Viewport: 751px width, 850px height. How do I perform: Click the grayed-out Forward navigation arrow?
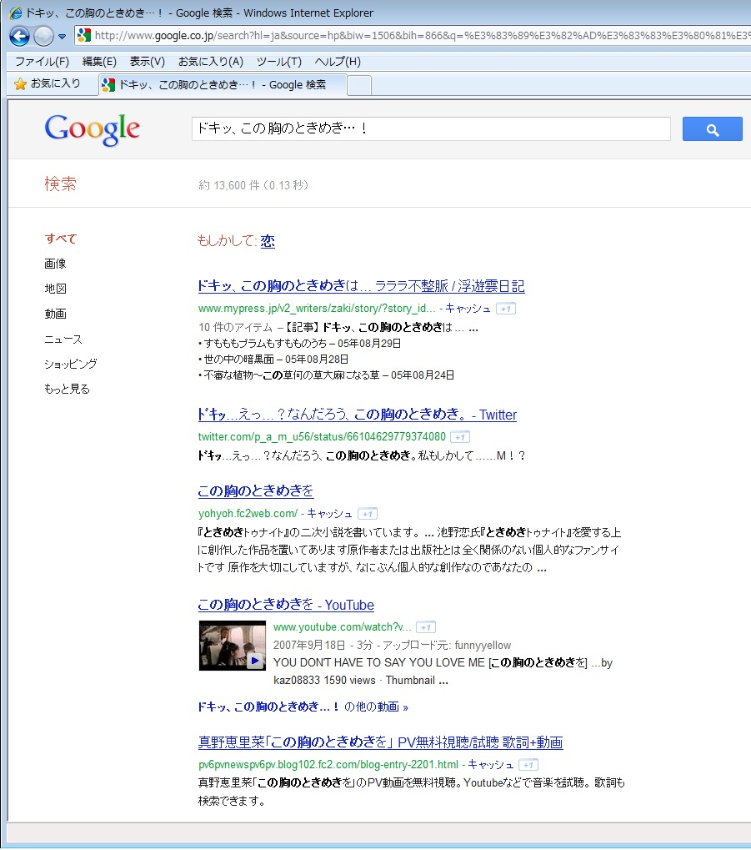42,36
